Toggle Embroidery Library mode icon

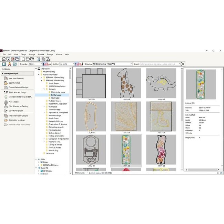pyautogui.click(x=17, y=59)
